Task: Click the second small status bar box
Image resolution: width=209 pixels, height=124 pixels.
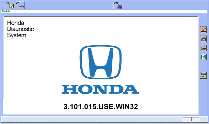Action: pyautogui.click(x=195, y=119)
